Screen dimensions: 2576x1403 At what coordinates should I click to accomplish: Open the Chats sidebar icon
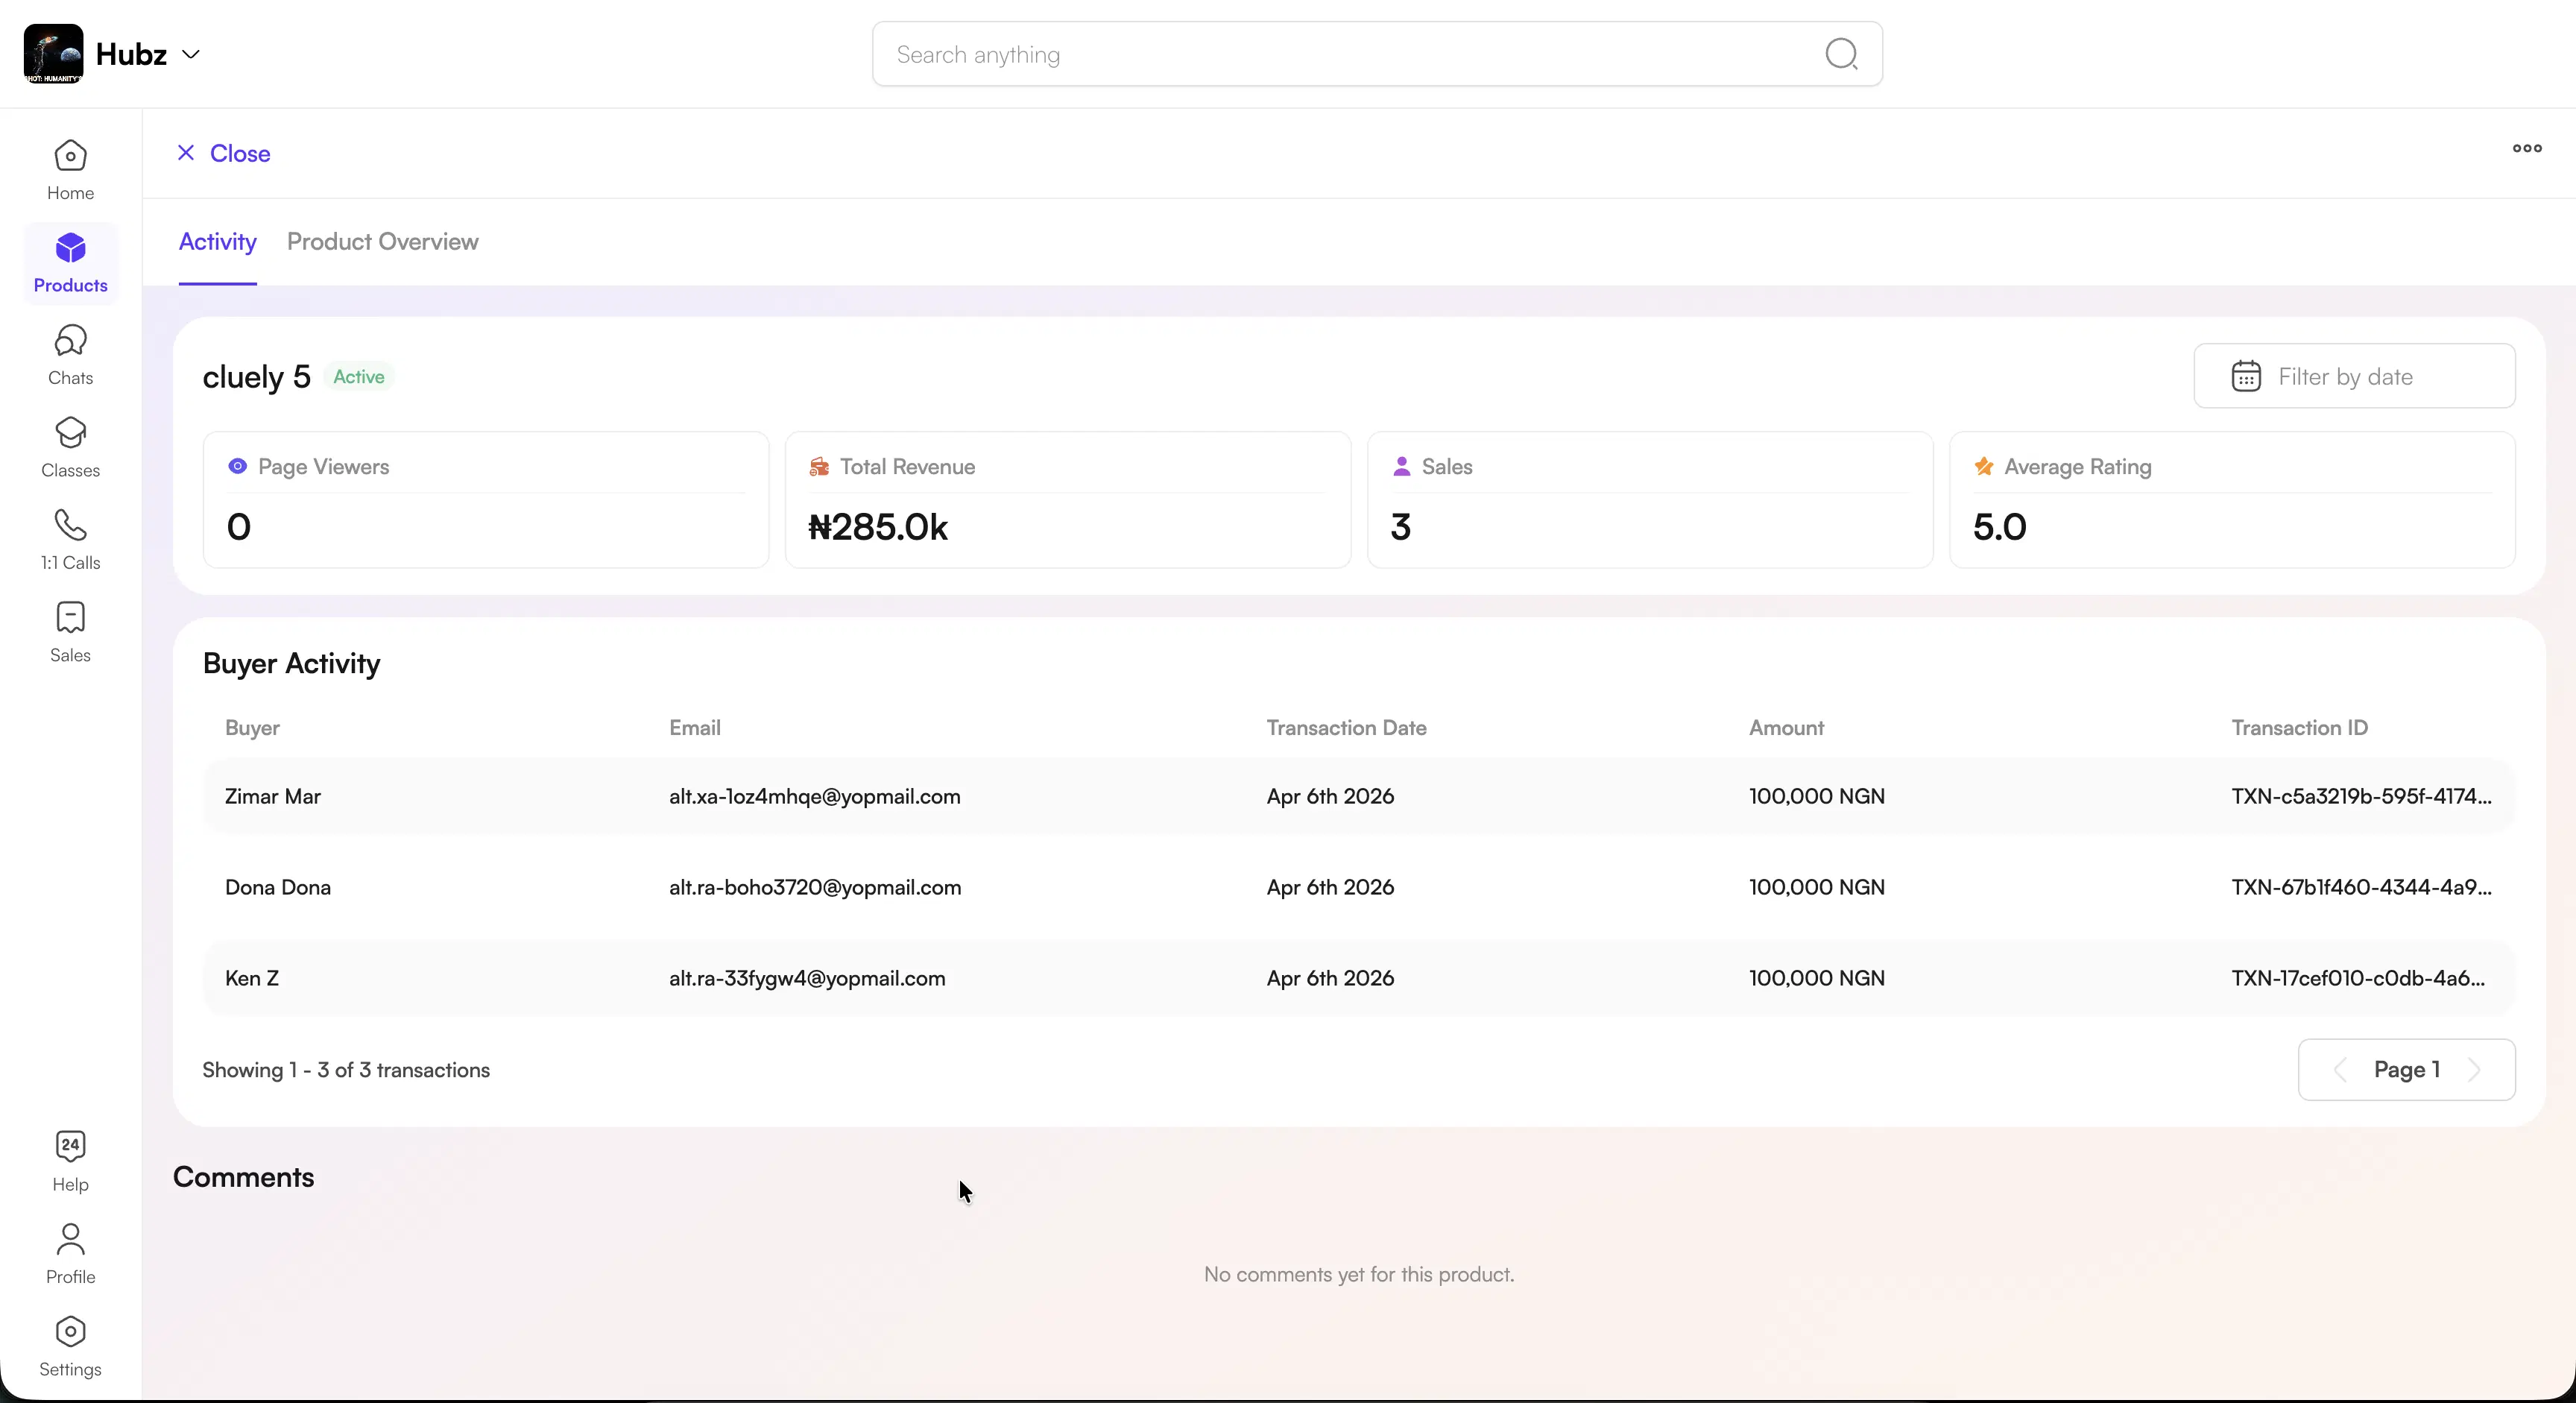pos(70,341)
